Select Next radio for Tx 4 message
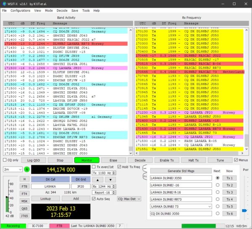Screen dimensions: 252x229 point(218,199)
